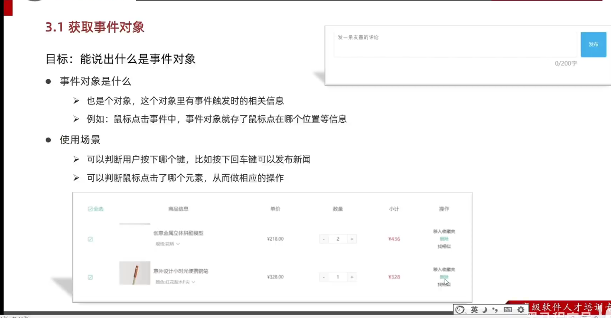Uncheck the 创意金属立体拼酷模型 product checkbox

pos(90,239)
